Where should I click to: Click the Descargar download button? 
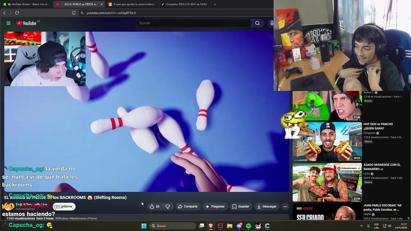point(267,207)
